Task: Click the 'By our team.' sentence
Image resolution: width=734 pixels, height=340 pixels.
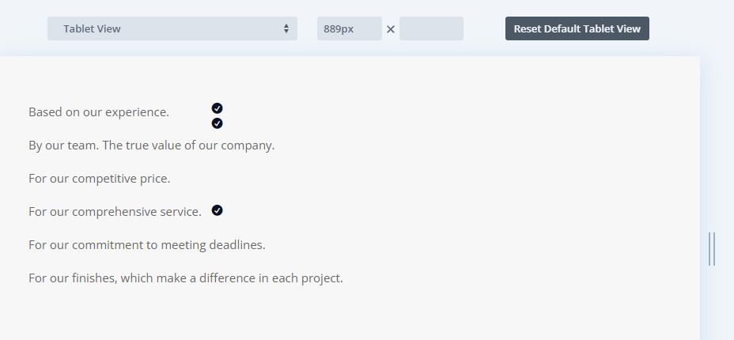Action: tap(63, 145)
